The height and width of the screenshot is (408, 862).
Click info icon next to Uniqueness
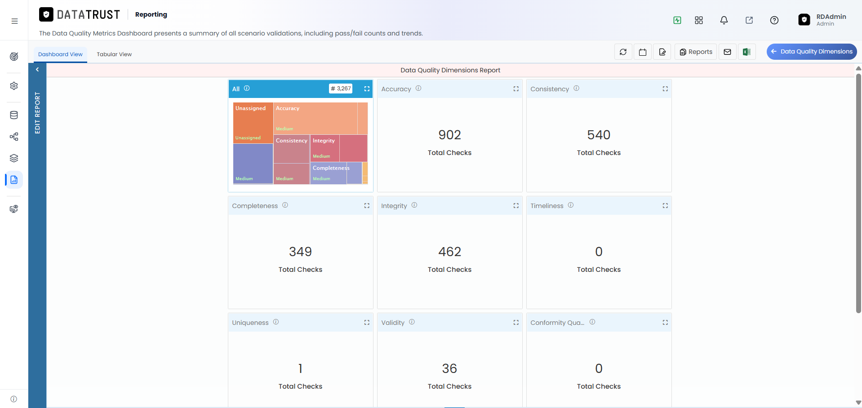(276, 322)
